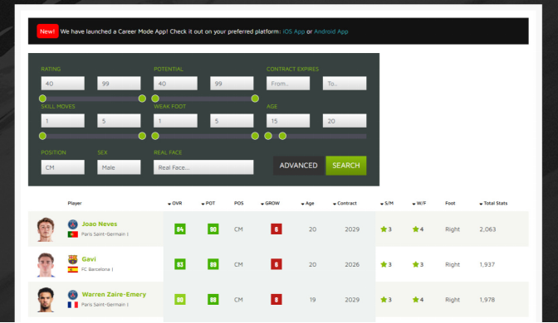Click the PSG crest beside Warren Zaire-Emery

point(72,295)
